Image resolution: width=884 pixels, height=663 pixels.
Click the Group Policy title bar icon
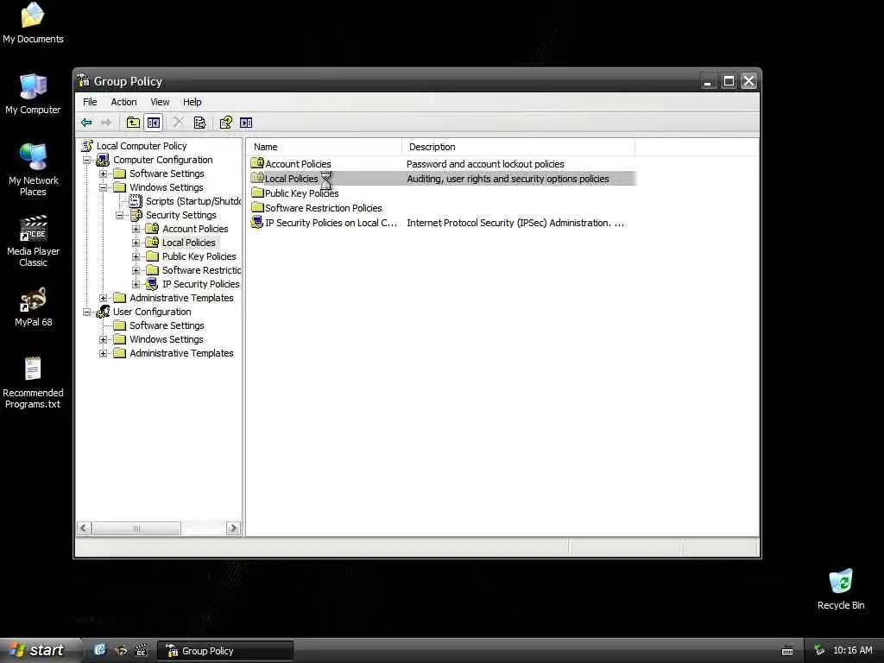[x=84, y=80]
